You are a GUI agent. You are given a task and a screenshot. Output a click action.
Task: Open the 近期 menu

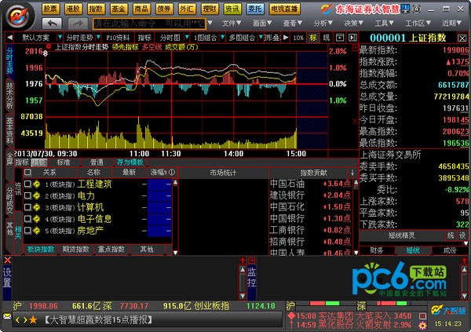click(x=452, y=23)
